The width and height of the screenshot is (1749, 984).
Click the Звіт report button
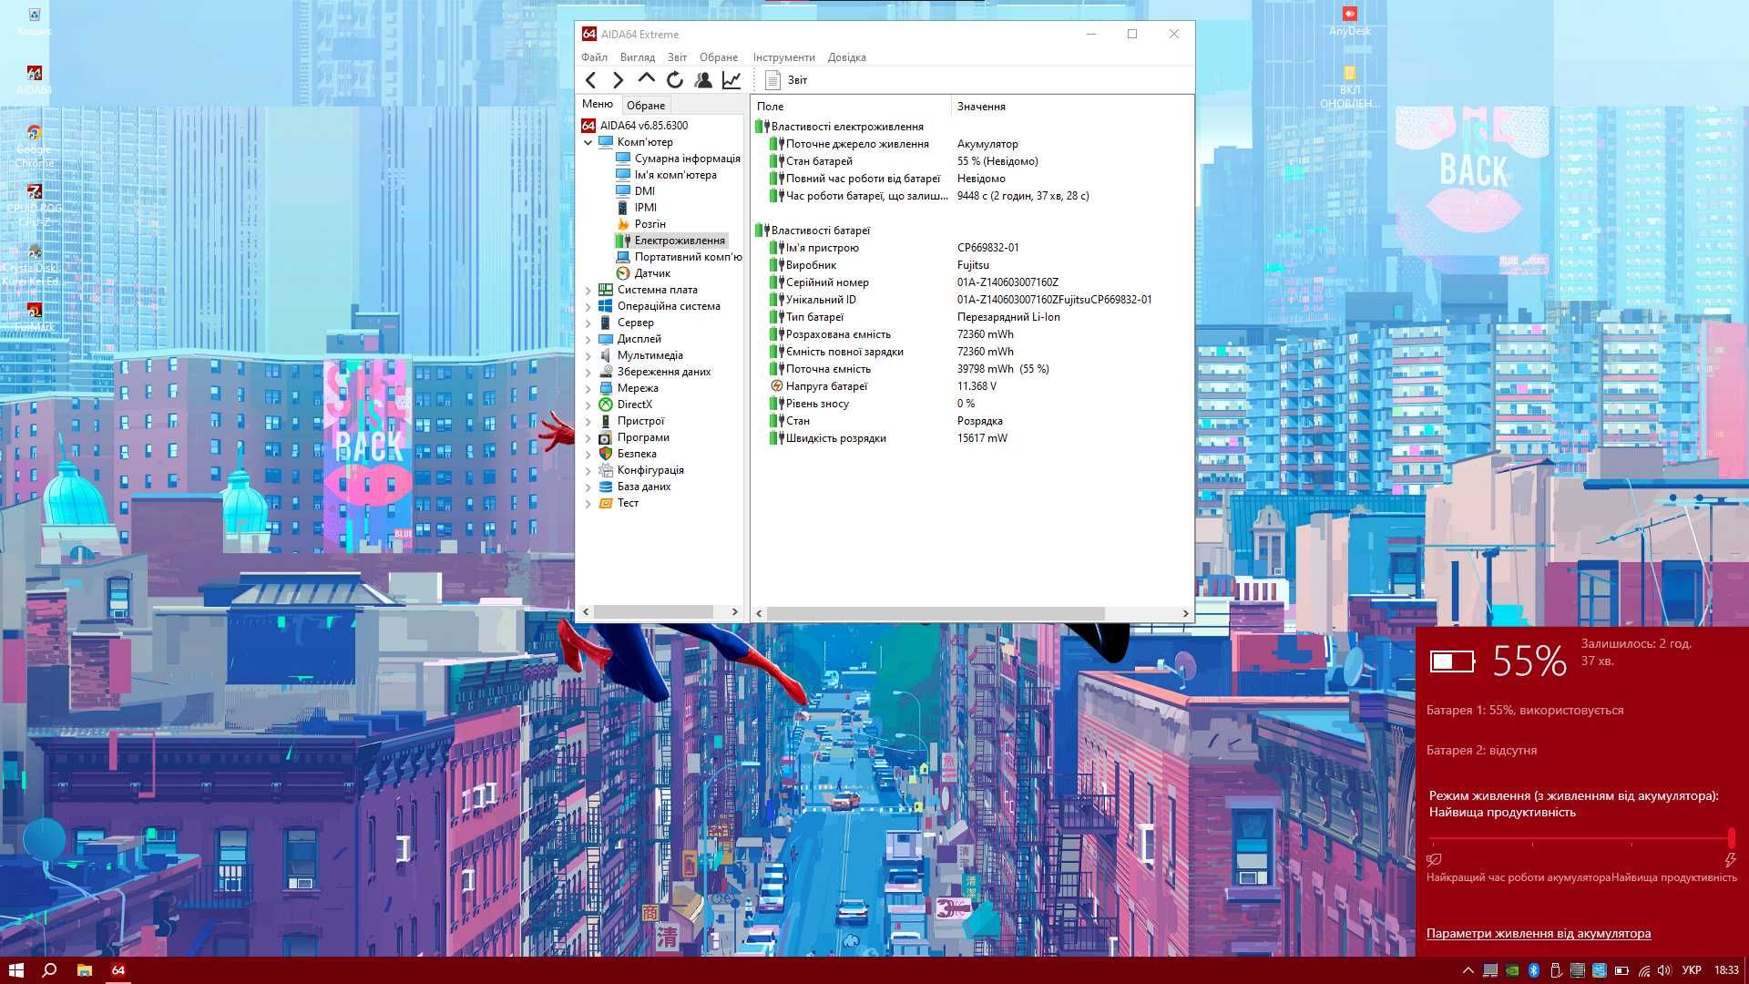point(786,80)
